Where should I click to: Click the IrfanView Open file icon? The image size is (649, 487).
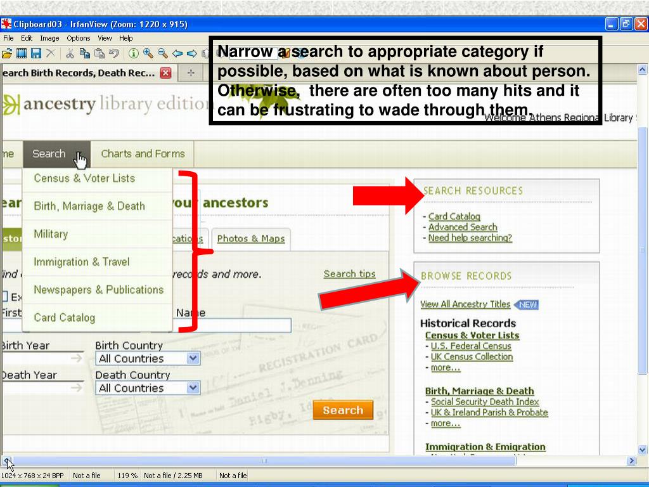click(6, 53)
